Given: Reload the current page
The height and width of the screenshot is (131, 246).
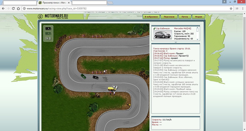Looking at the screenshot, I should [x=13, y=8].
